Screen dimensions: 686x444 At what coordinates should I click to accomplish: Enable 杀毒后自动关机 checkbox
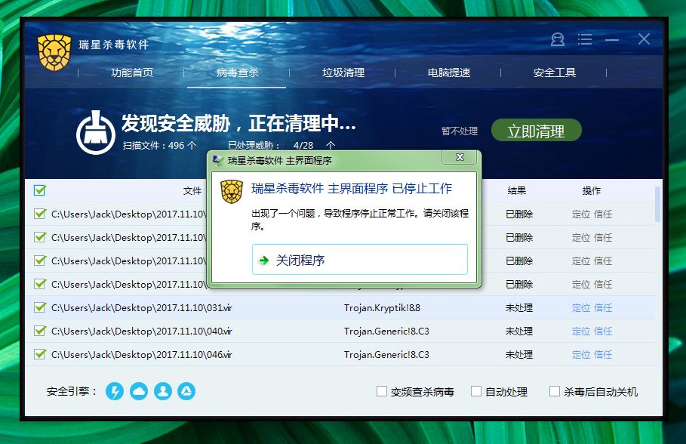coord(555,391)
